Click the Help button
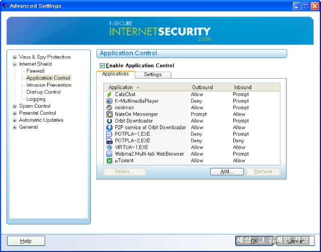This screenshot has width=321, height=252. 26,241
